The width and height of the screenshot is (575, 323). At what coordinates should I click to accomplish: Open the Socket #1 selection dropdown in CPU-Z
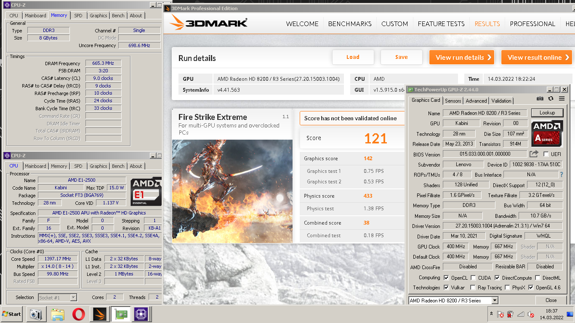click(x=73, y=297)
